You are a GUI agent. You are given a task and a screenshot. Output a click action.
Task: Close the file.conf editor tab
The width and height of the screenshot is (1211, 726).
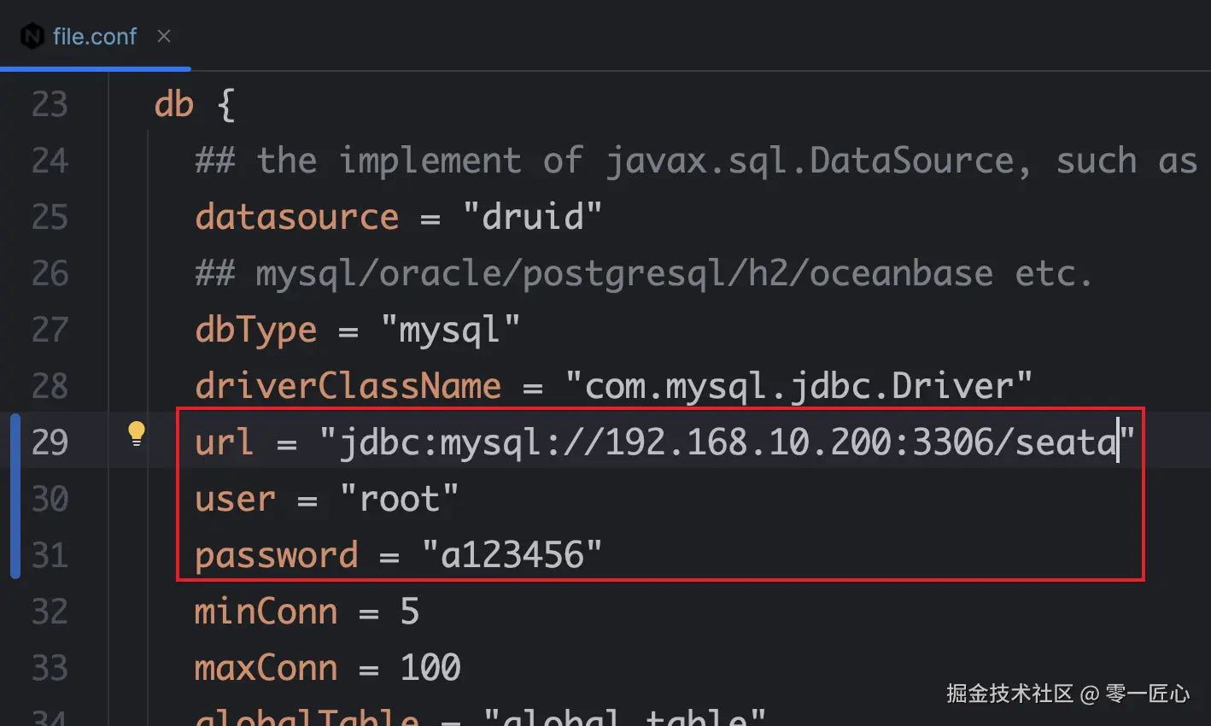point(164,36)
